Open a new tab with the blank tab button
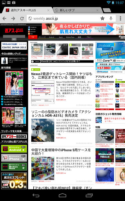 (107, 10)
